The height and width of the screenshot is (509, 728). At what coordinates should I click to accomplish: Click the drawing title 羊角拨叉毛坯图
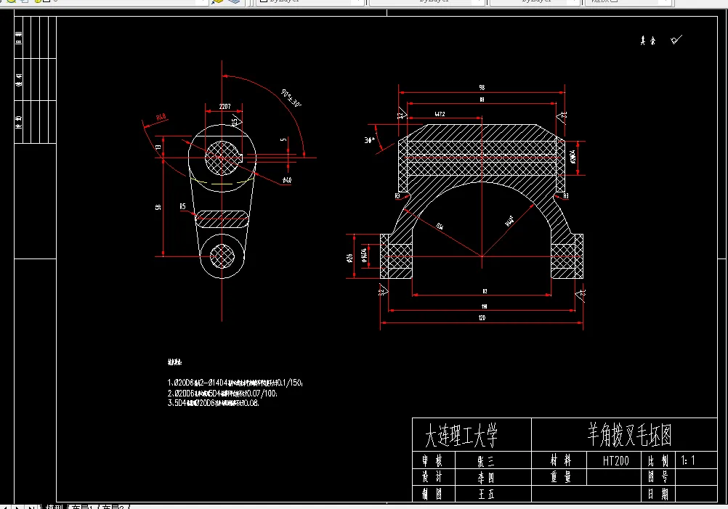pos(629,435)
